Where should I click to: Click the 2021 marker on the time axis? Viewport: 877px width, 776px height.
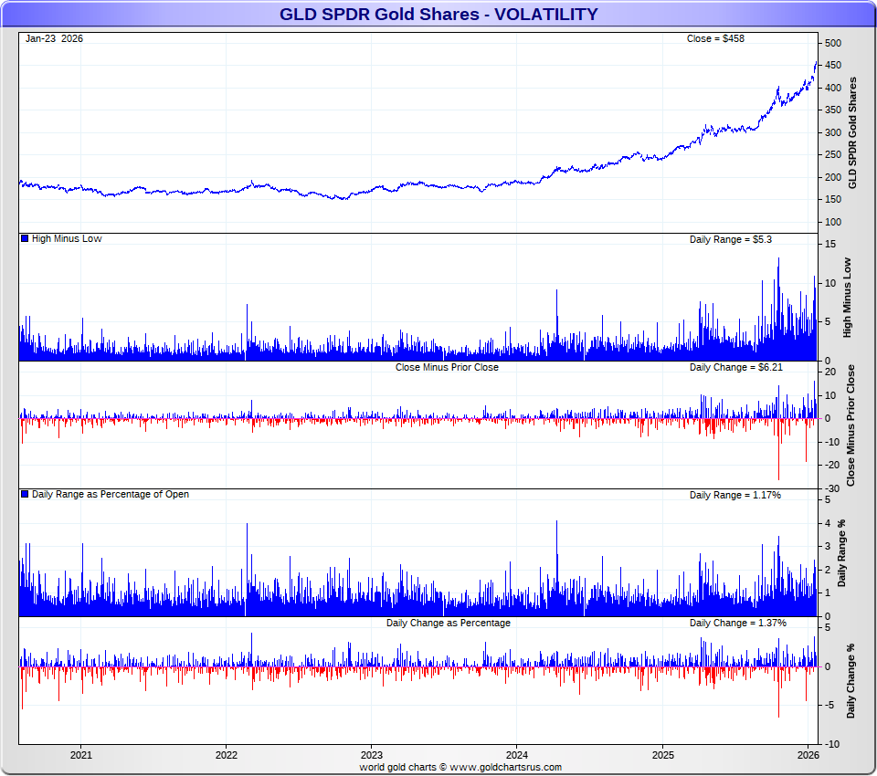(80, 755)
